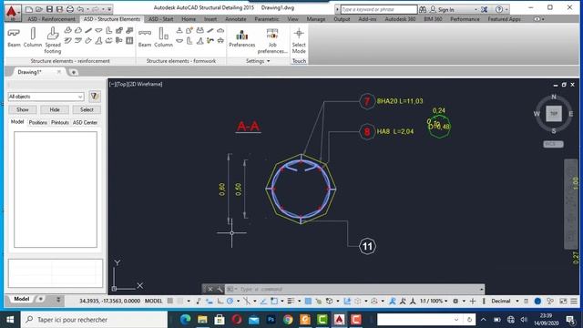This screenshot has width=583, height=328.
Task: Toggle MODEL space button in status bar
Action: click(x=153, y=301)
